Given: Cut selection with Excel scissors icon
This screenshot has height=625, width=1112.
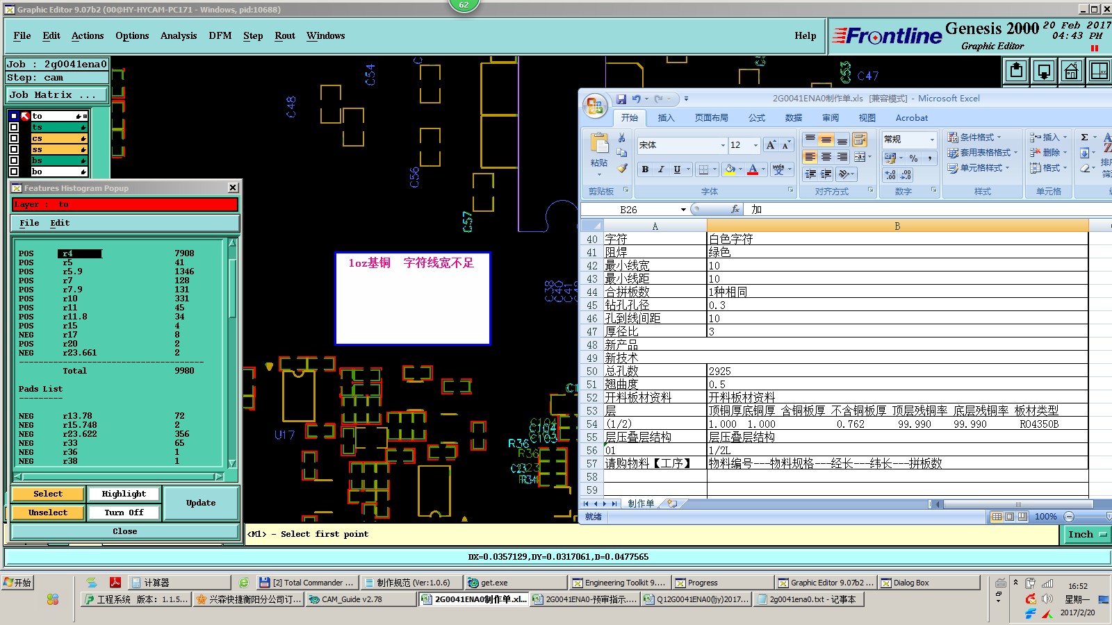Looking at the screenshot, I should 622,138.
